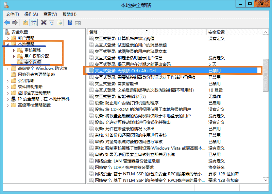The height and width of the screenshot is (194, 272).
Task: Click the 公钥策略 folder icon
Action: (14, 81)
